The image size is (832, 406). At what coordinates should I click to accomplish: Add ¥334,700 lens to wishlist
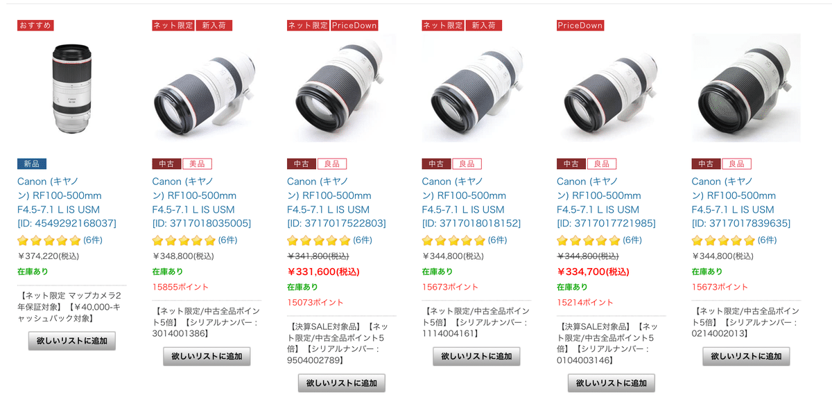(612, 383)
